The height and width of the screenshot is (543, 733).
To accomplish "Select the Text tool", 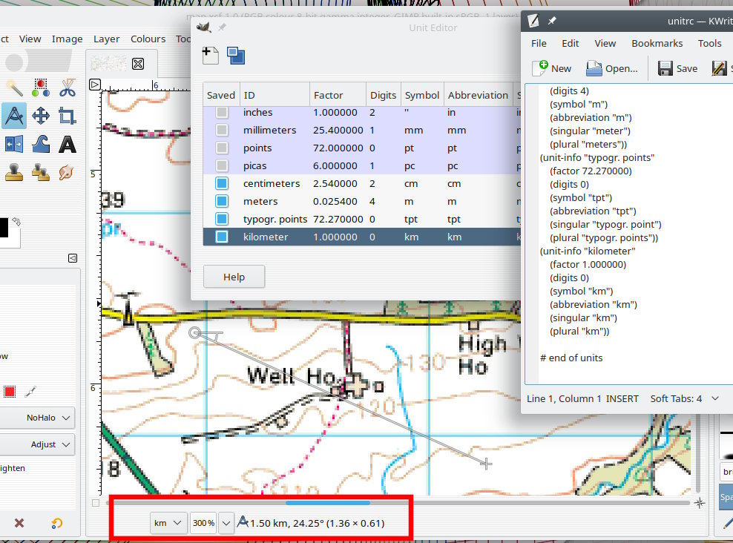I will coord(68,144).
